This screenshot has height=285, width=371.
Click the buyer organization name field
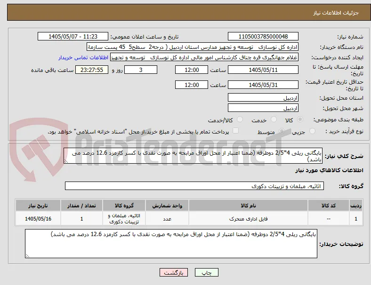pos(193,47)
